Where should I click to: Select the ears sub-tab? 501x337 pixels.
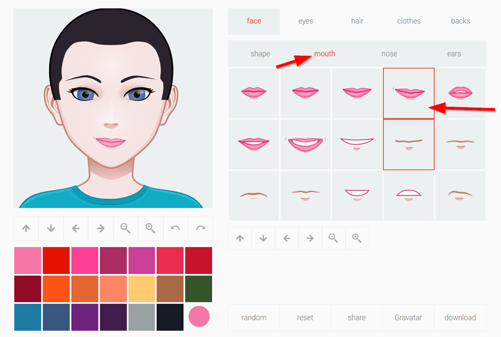(454, 53)
